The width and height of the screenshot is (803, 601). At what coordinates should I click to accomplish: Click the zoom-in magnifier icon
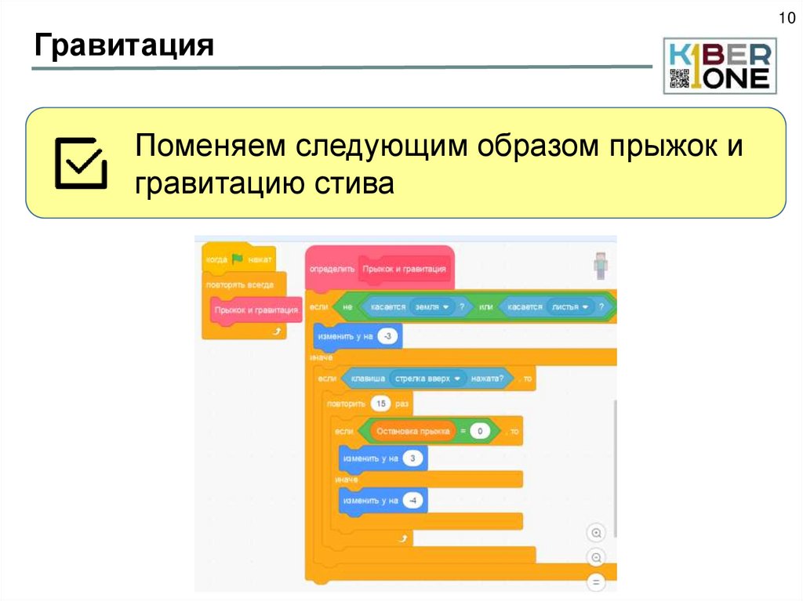pos(595,533)
